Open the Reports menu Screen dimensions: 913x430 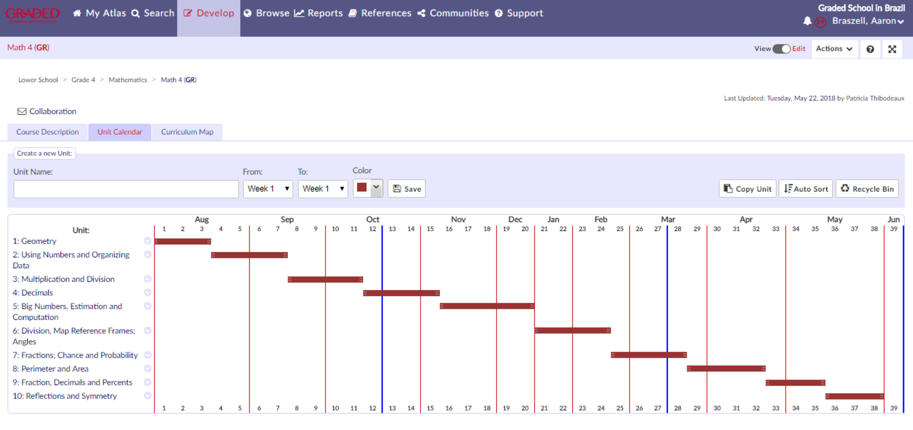[x=318, y=13]
